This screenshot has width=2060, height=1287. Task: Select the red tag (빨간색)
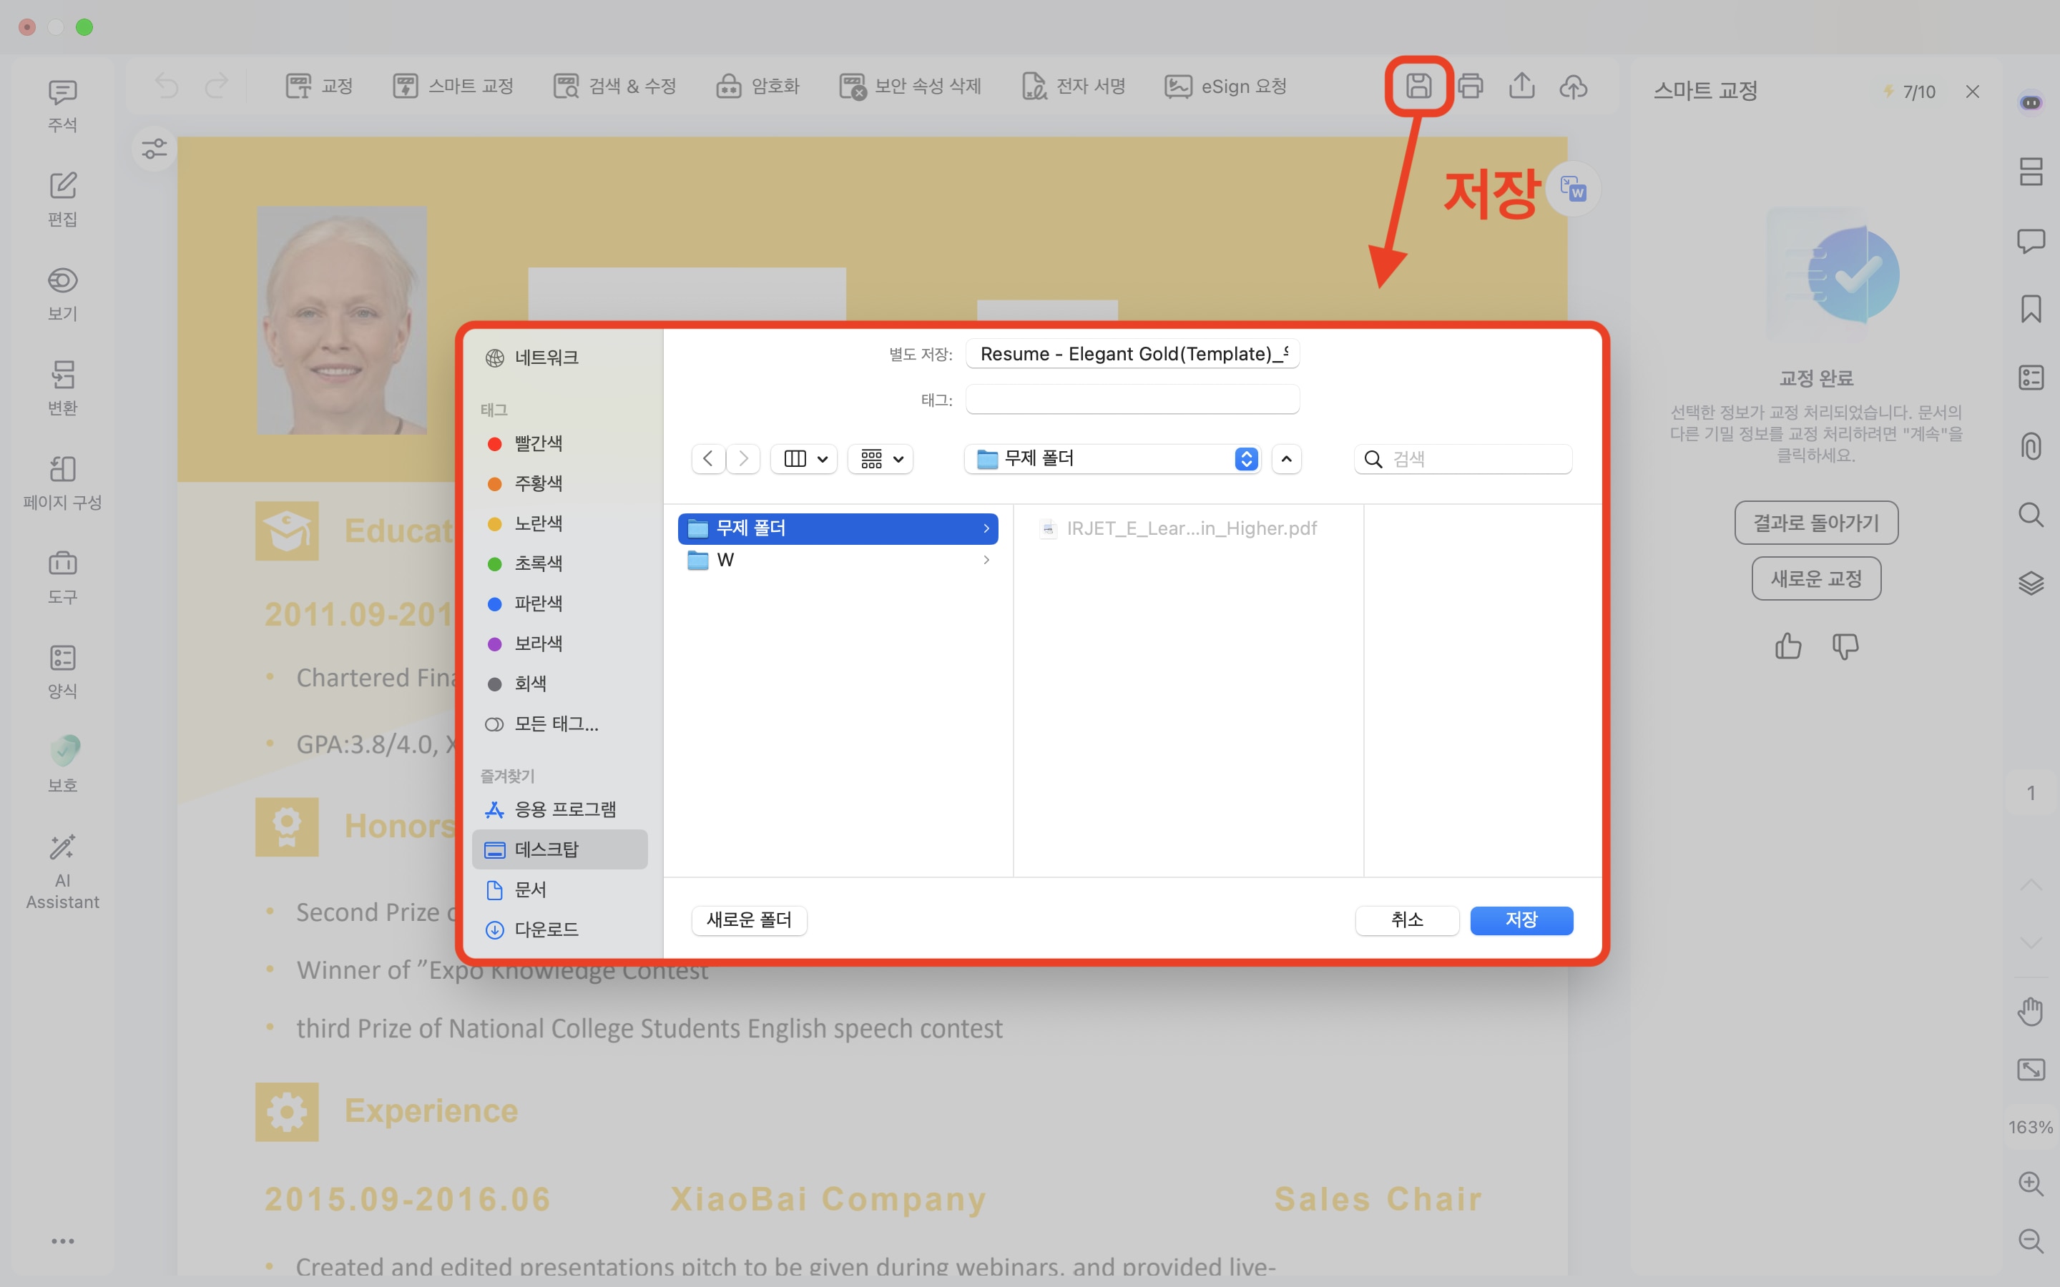(537, 443)
